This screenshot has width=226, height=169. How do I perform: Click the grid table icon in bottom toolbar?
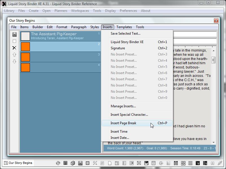point(66,163)
